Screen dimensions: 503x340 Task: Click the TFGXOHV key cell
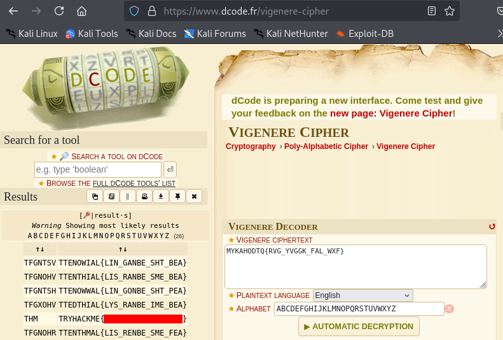click(40, 305)
